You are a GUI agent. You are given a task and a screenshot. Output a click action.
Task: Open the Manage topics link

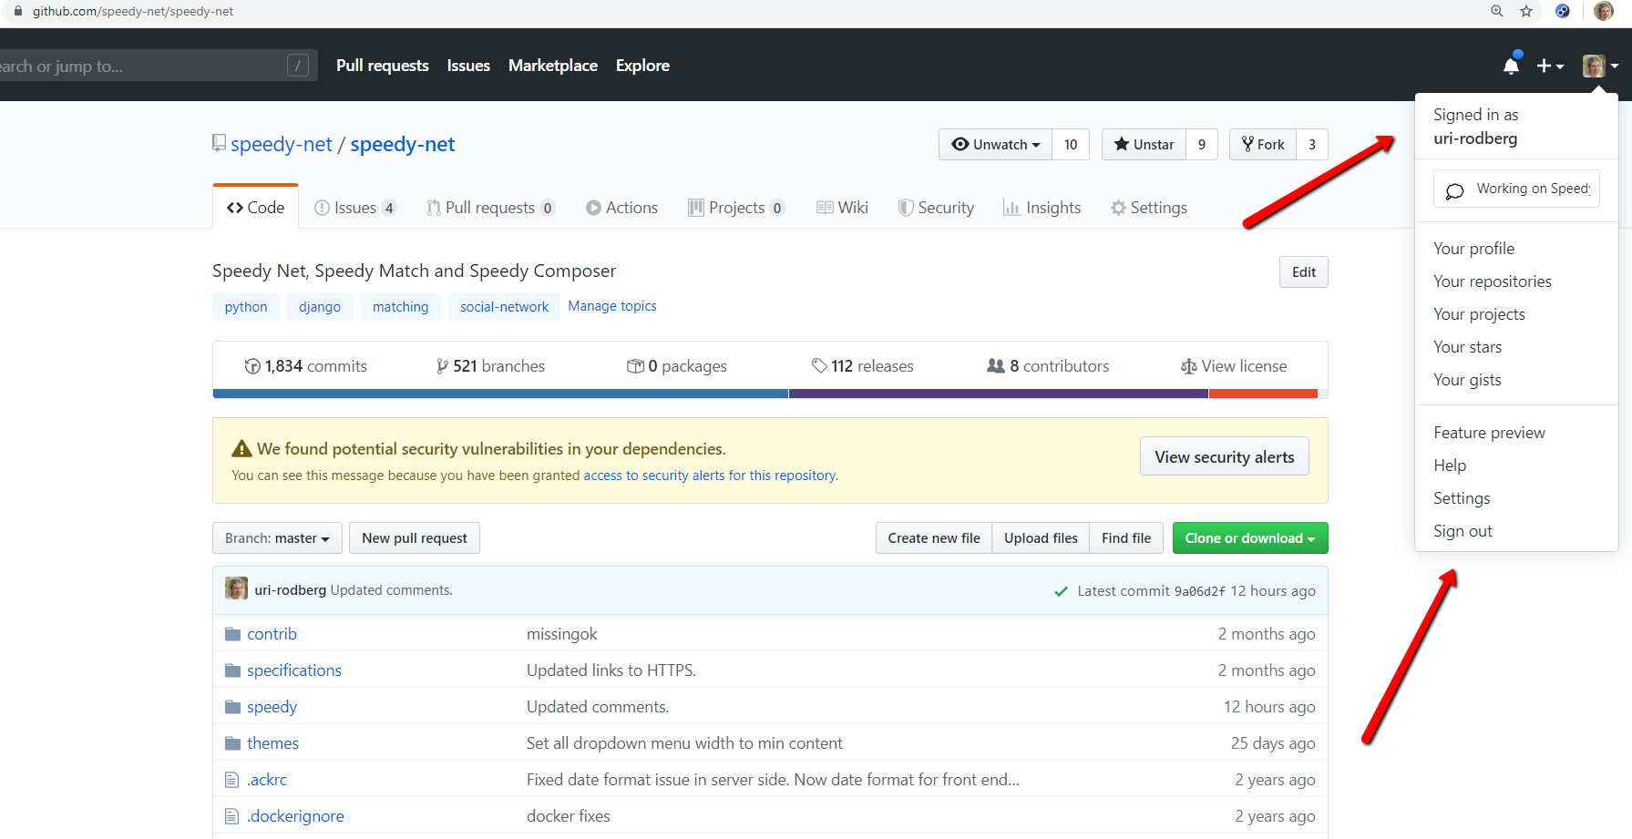(x=611, y=305)
